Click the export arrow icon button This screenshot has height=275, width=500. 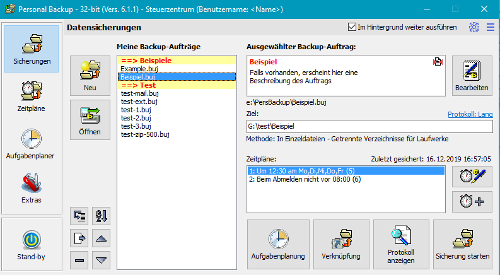point(79,238)
